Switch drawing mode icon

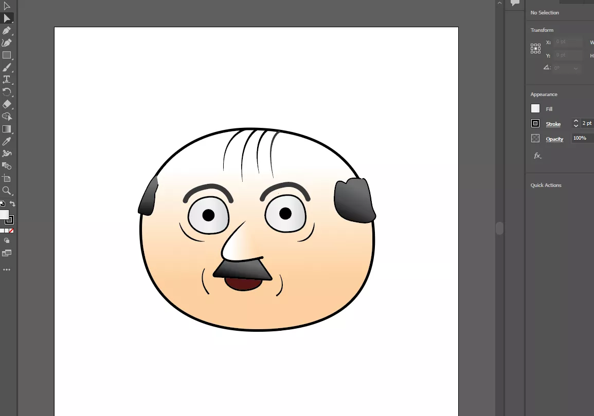point(7,240)
